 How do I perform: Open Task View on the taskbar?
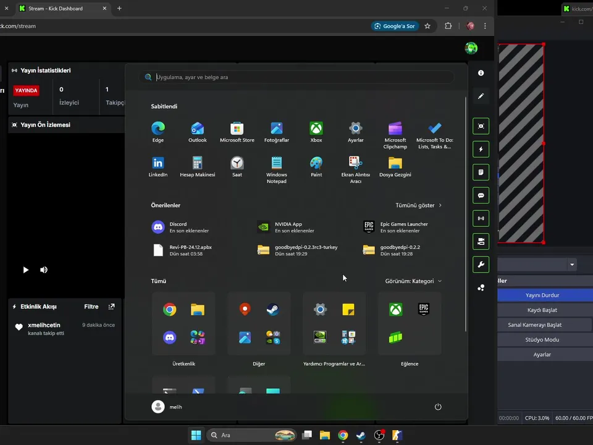coord(307,435)
